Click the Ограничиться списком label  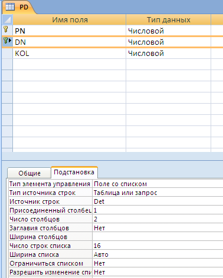coord(47,263)
